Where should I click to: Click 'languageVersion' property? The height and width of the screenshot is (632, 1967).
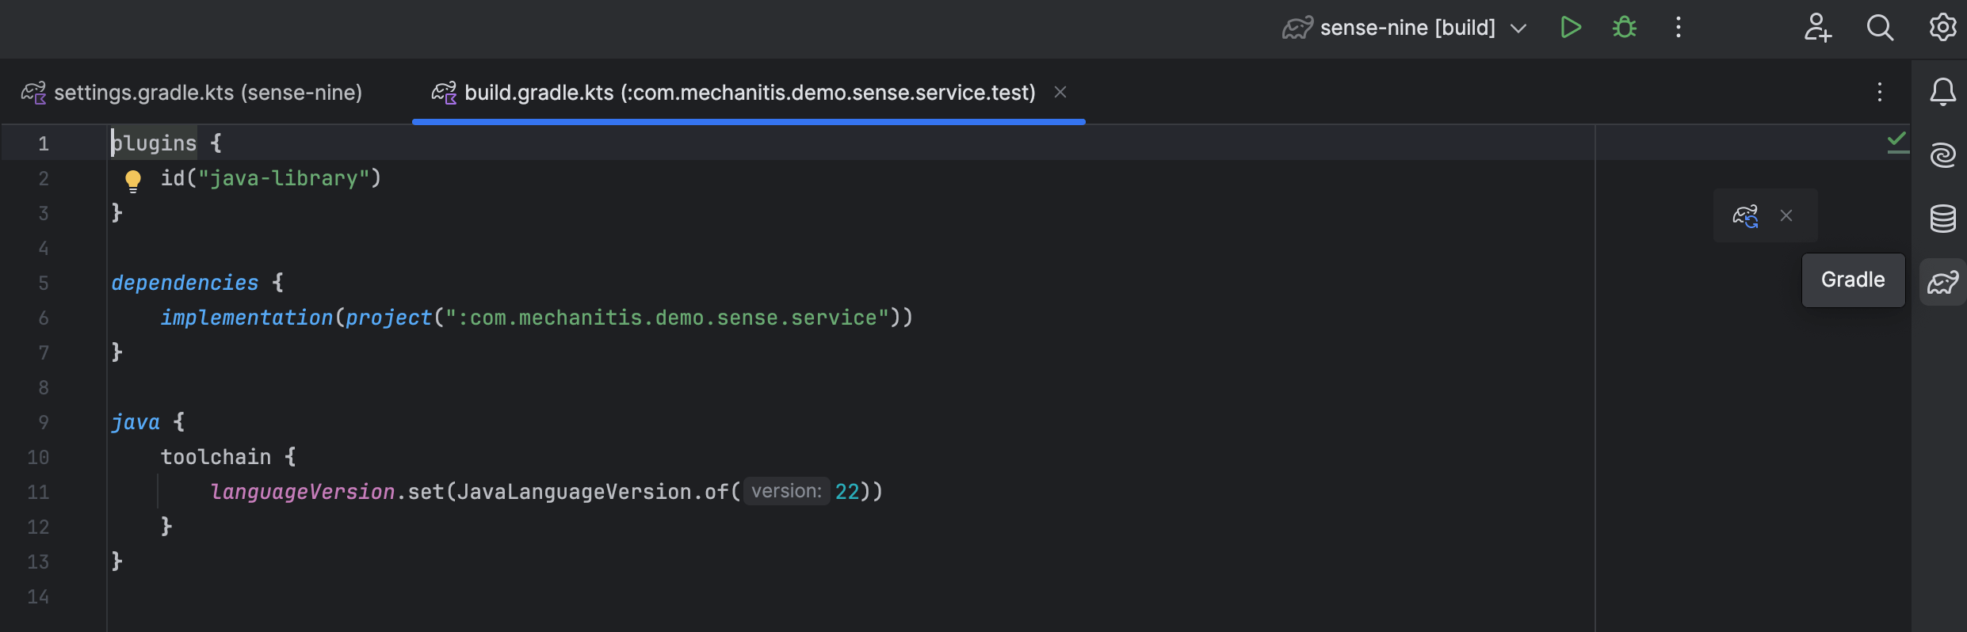[x=302, y=492]
